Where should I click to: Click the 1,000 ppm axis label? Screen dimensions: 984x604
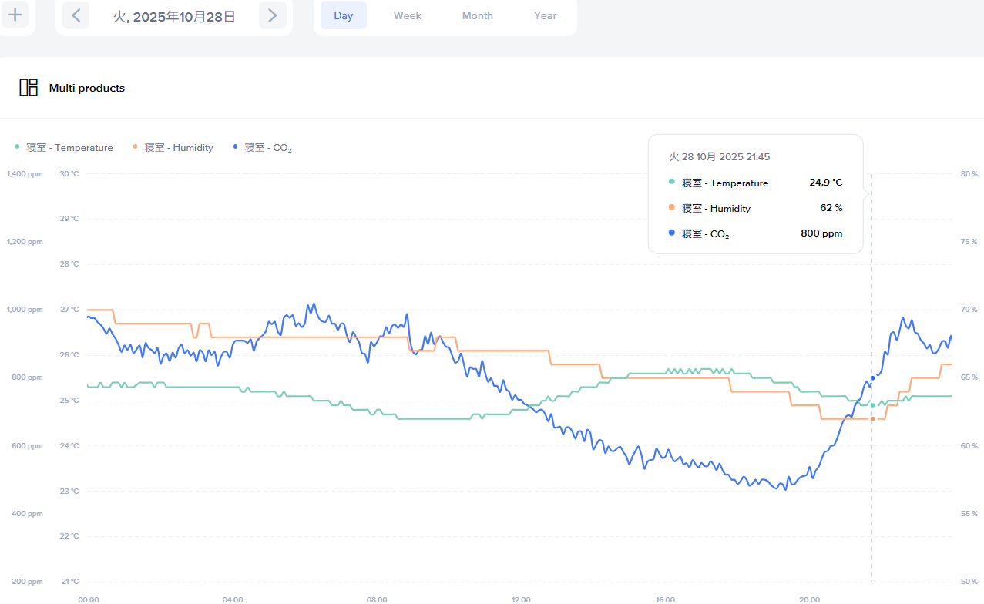[x=25, y=310]
